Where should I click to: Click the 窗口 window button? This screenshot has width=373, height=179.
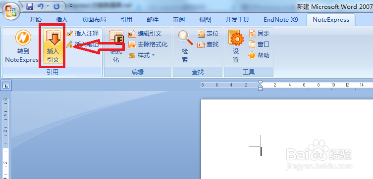259,45
